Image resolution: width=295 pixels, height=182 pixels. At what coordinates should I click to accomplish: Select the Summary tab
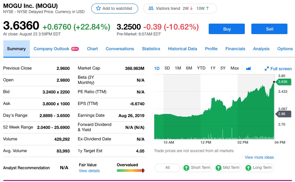click(16, 49)
